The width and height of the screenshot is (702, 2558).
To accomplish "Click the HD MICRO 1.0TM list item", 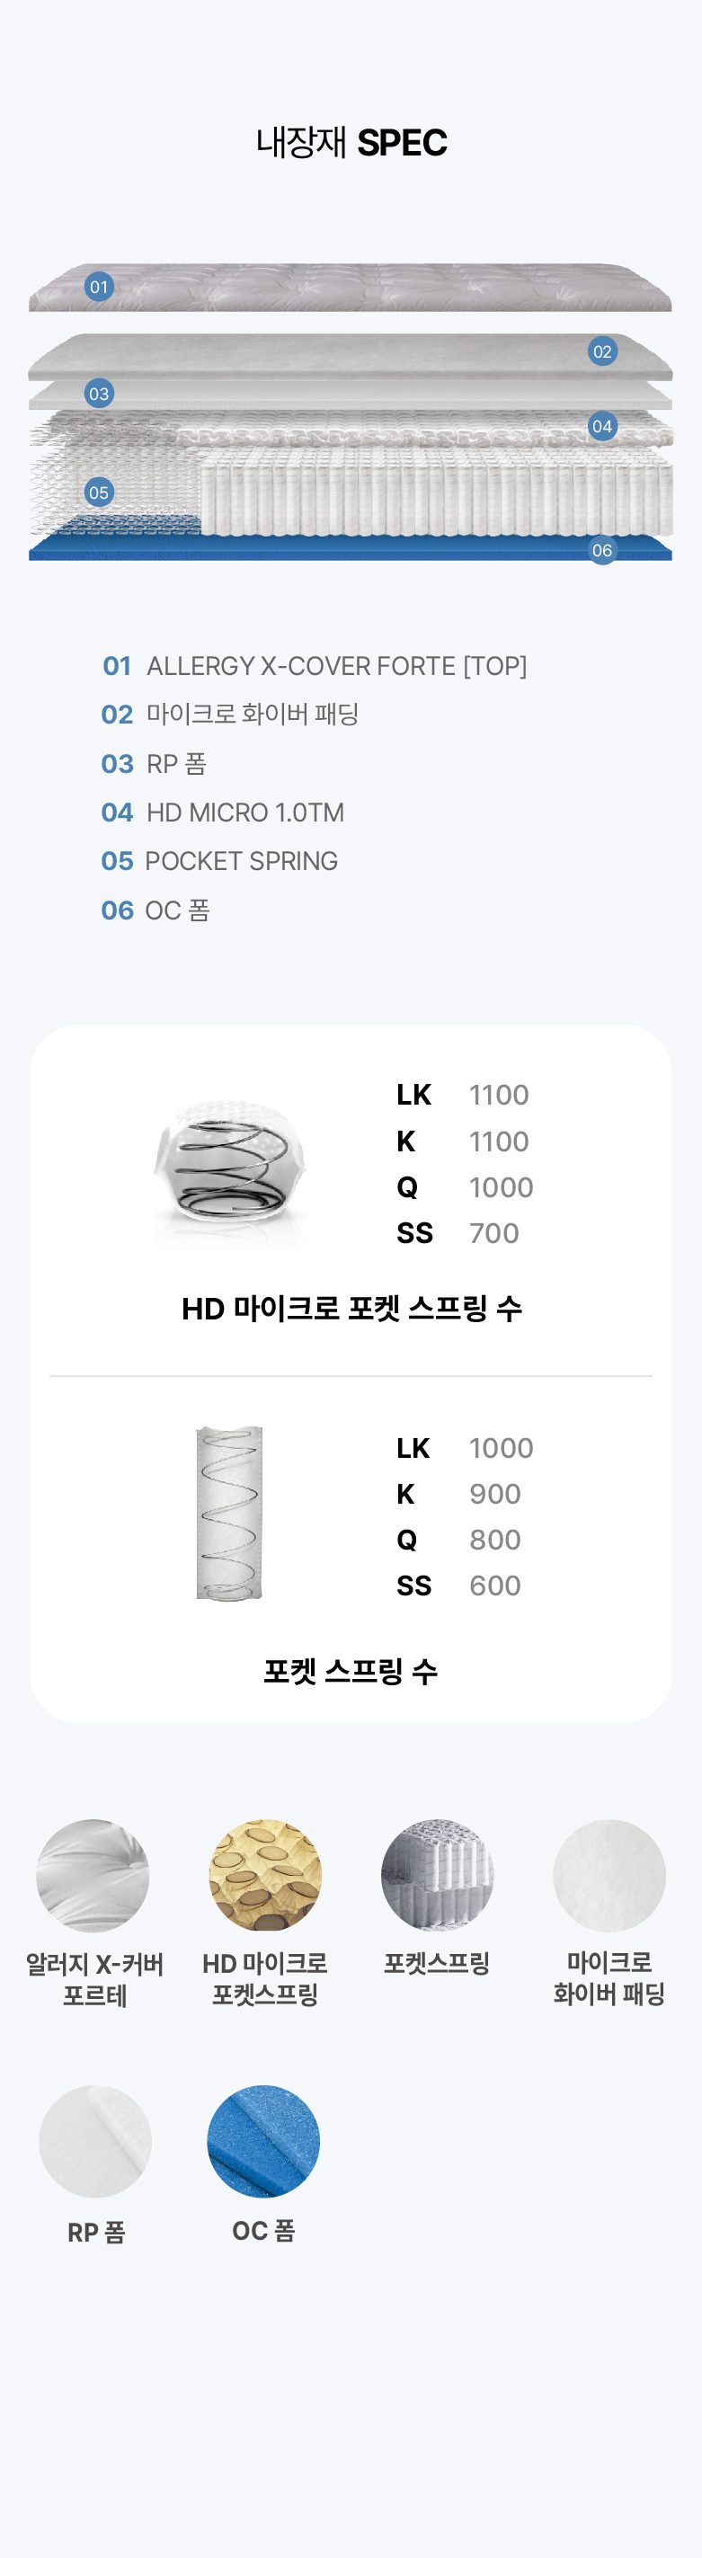I will [x=222, y=813].
